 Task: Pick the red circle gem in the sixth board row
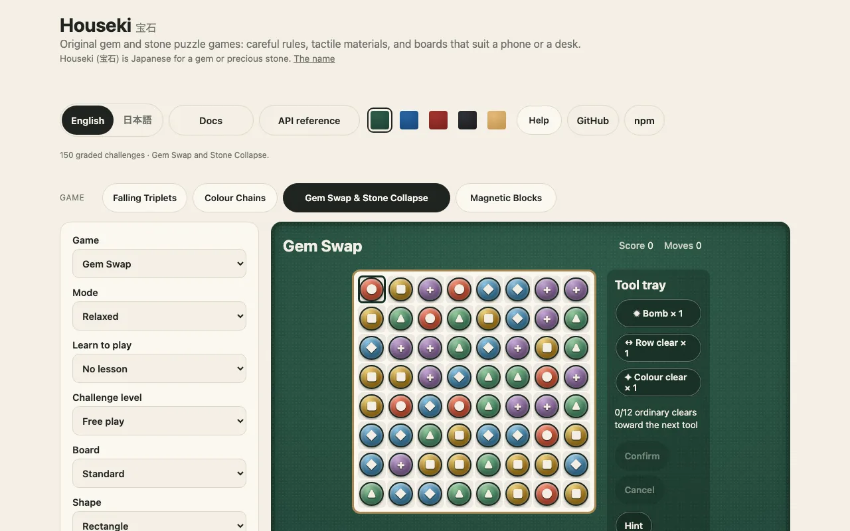pos(547,435)
